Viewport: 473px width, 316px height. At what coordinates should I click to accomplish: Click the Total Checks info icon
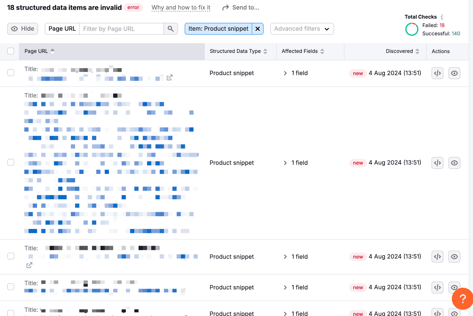(x=442, y=17)
